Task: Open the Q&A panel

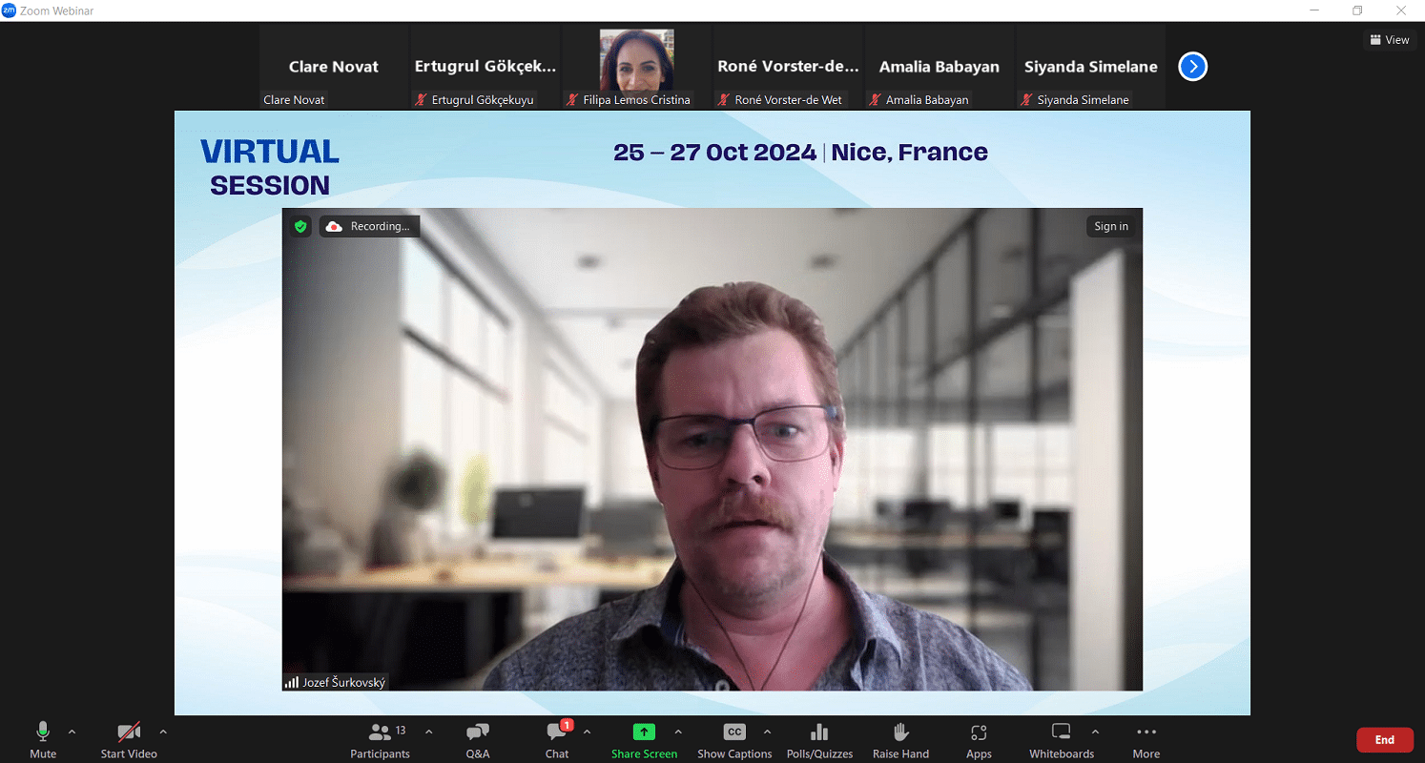Action: [478, 740]
